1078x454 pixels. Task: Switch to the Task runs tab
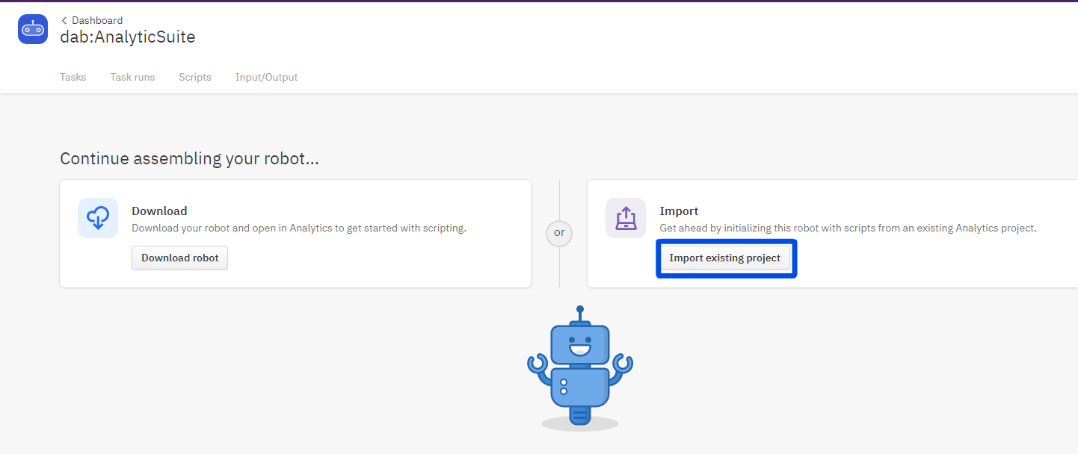tap(132, 77)
